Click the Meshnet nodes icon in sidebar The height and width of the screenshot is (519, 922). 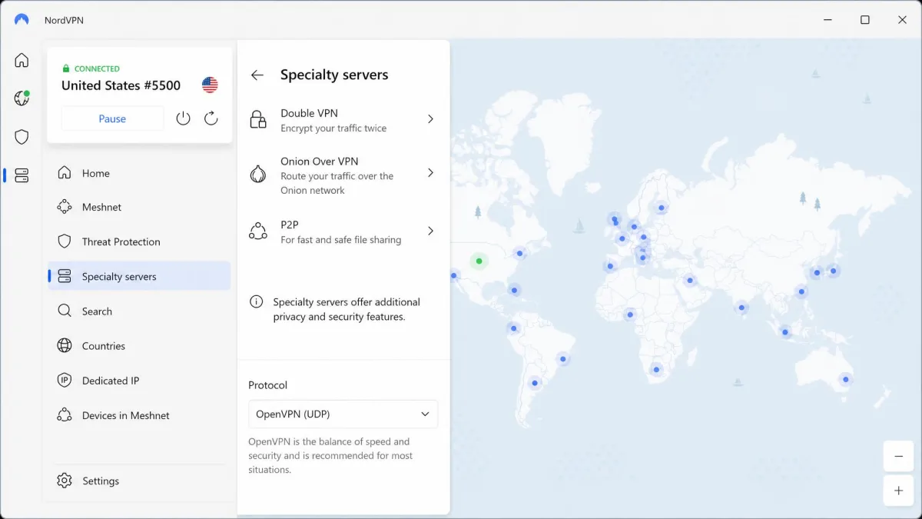click(65, 207)
